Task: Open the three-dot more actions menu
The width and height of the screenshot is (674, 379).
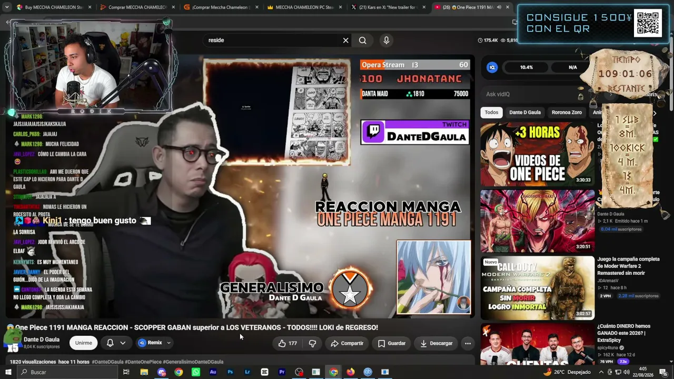Action: [x=468, y=343]
